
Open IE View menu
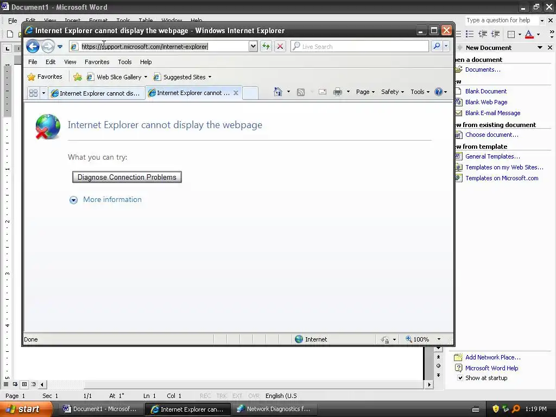pyautogui.click(x=70, y=62)
